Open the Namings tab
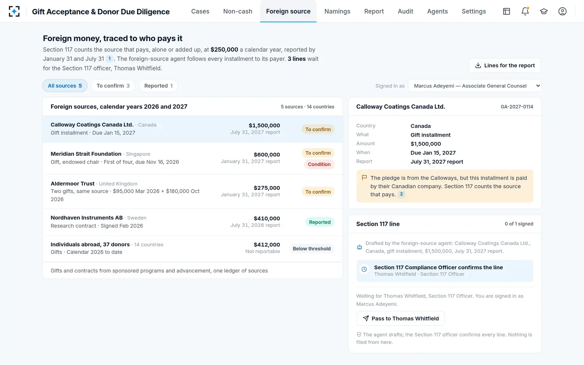The image size is (584, 365). 337,11
